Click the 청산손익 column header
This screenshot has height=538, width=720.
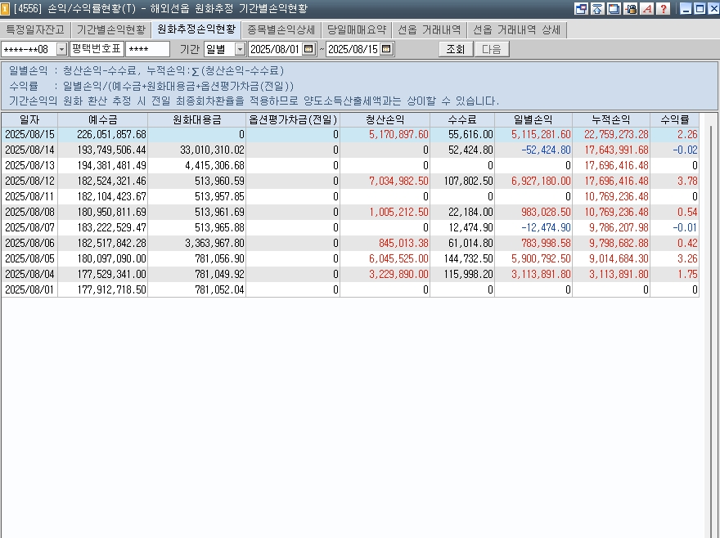coord(385,120)
